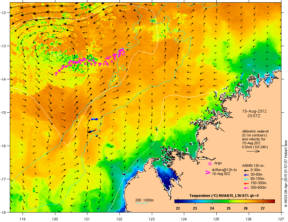Click the cyan isobath line under '200 1000m'
Image resolution: width=288 pixels, height=222 pixels.
click(x=142, y=203)
